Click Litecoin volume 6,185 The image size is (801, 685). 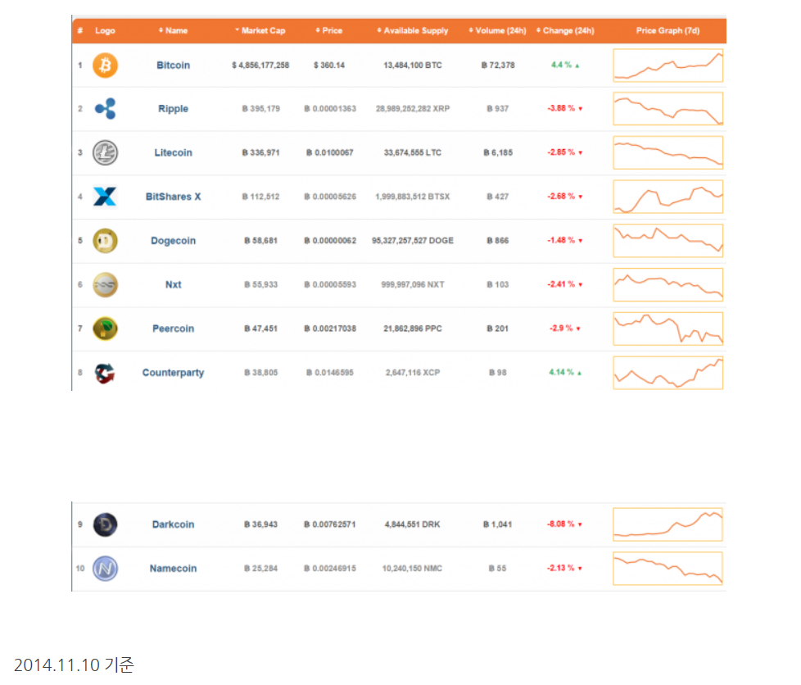tap(498, 153)
